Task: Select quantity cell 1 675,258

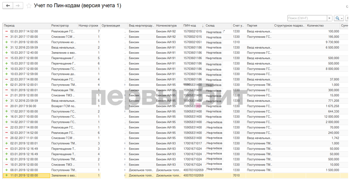Action: pos(323,106)
